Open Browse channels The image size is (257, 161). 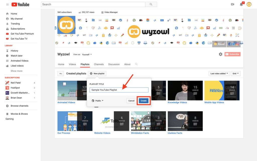click(x=20, y=106)
